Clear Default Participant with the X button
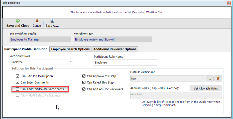 click(x=218, y=78)
